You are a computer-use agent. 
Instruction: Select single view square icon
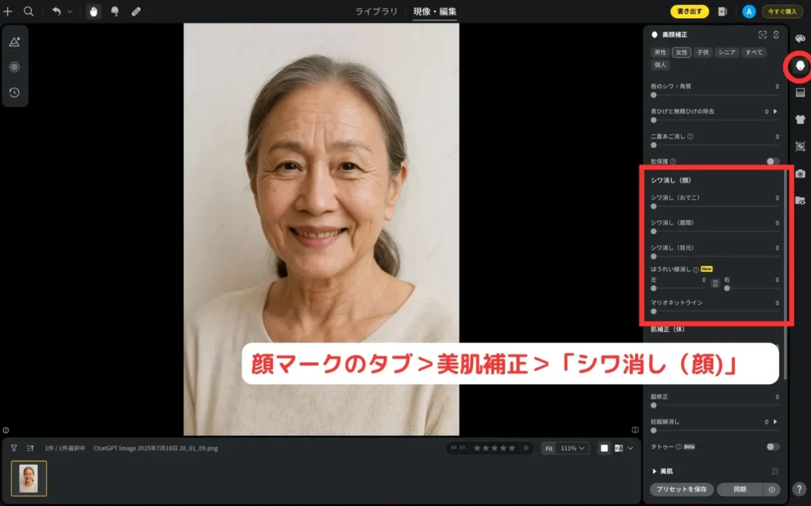tap(604, 448)
